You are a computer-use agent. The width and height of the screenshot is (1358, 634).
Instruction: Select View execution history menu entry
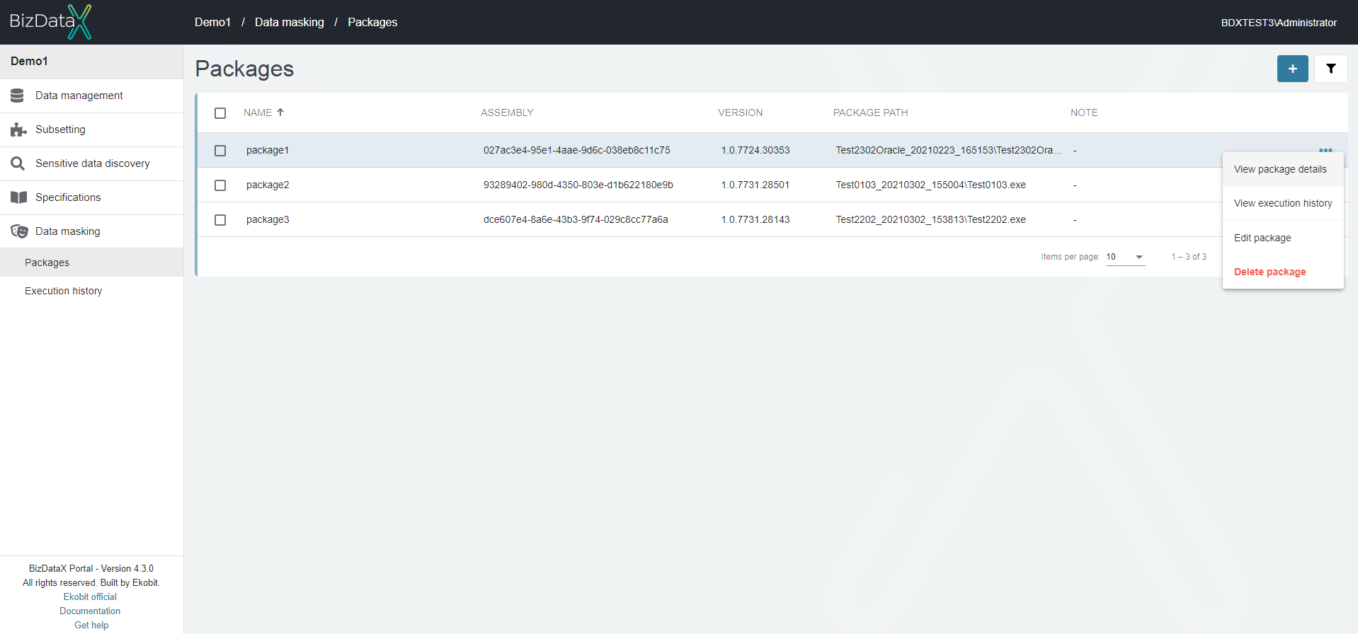(x=1283, y=203)
